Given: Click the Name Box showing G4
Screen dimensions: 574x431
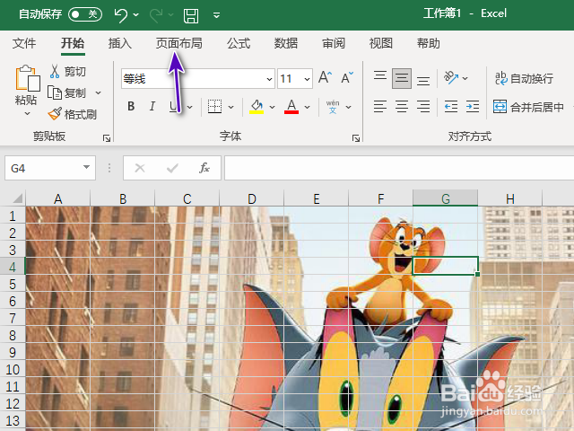Looking at the screenshot, I should 42,168.
